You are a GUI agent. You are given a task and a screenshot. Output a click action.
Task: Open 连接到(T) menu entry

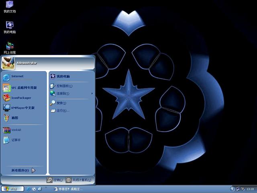[71, 94]
